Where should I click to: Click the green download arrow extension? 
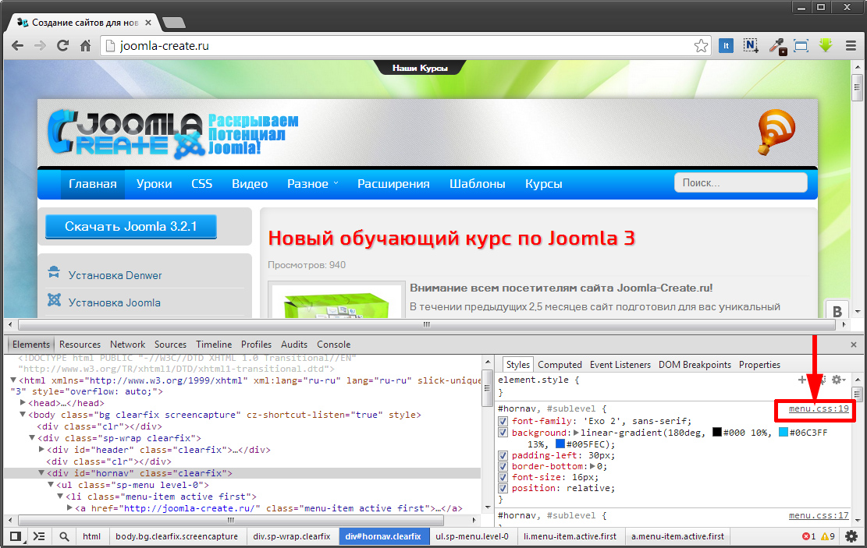[826, 46]
